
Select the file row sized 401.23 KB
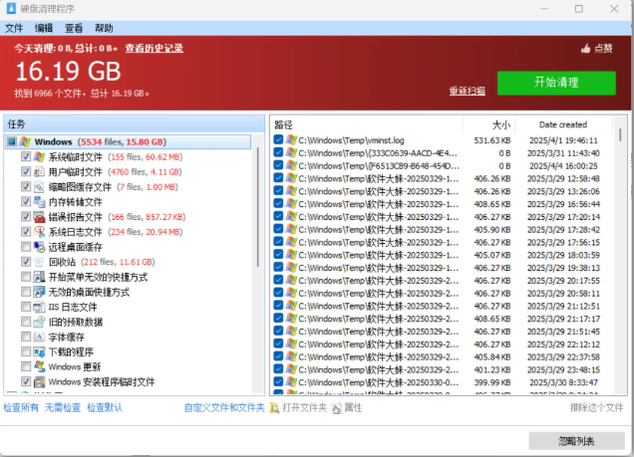click(443, 369)
